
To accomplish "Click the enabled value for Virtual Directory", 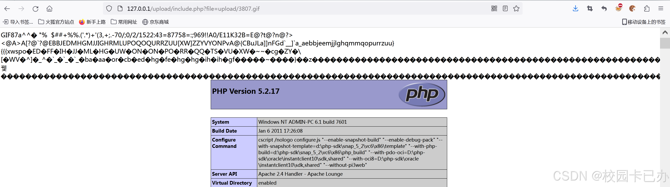I will point(267,183).
